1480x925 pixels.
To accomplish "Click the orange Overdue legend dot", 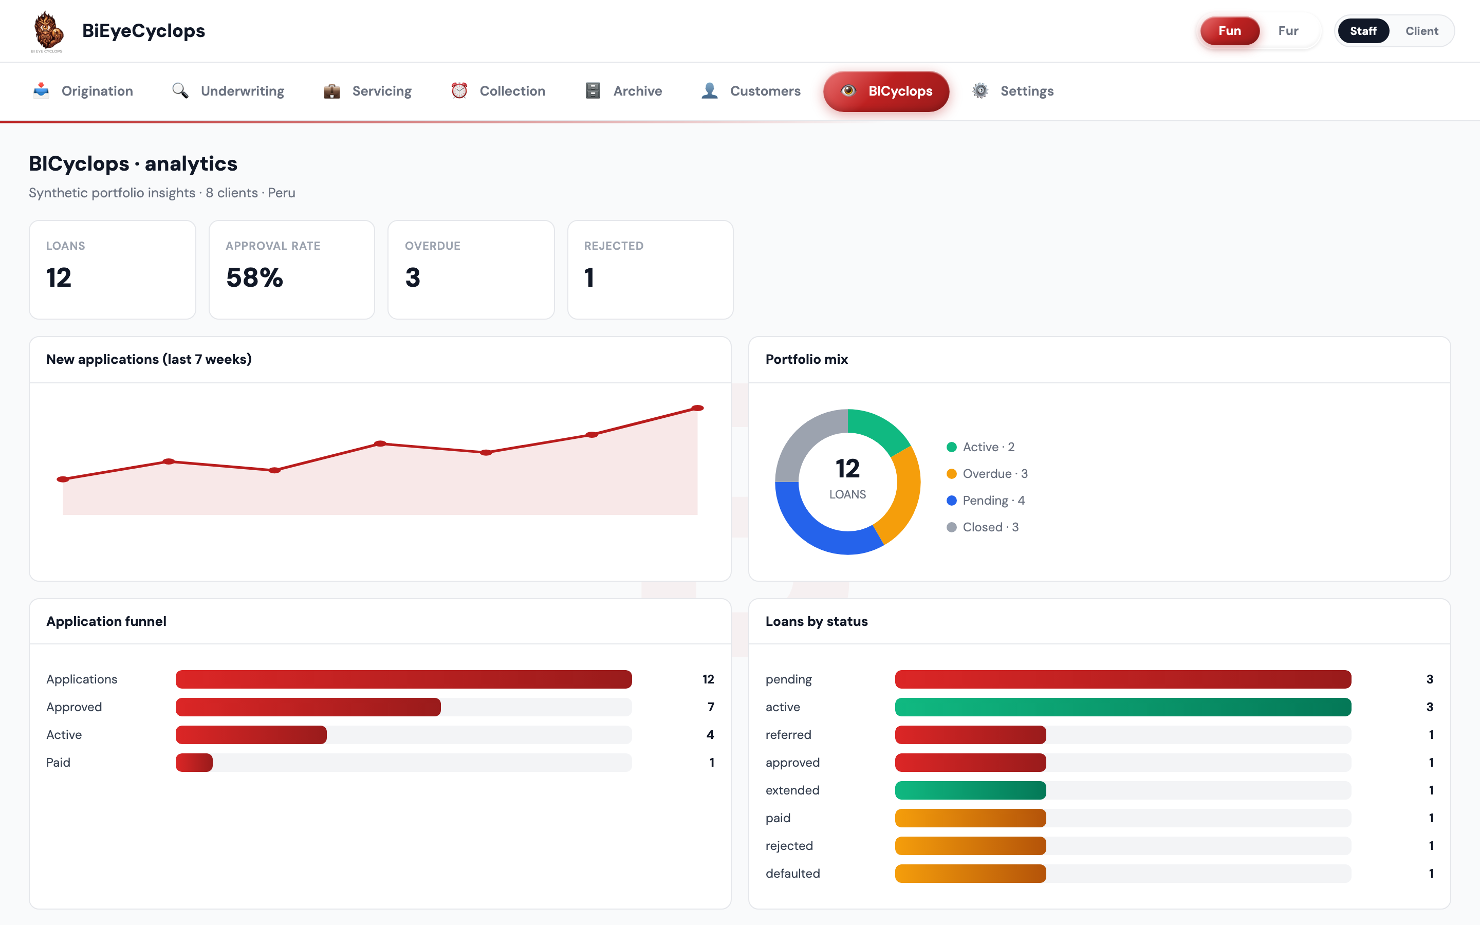I will (952, 474).
